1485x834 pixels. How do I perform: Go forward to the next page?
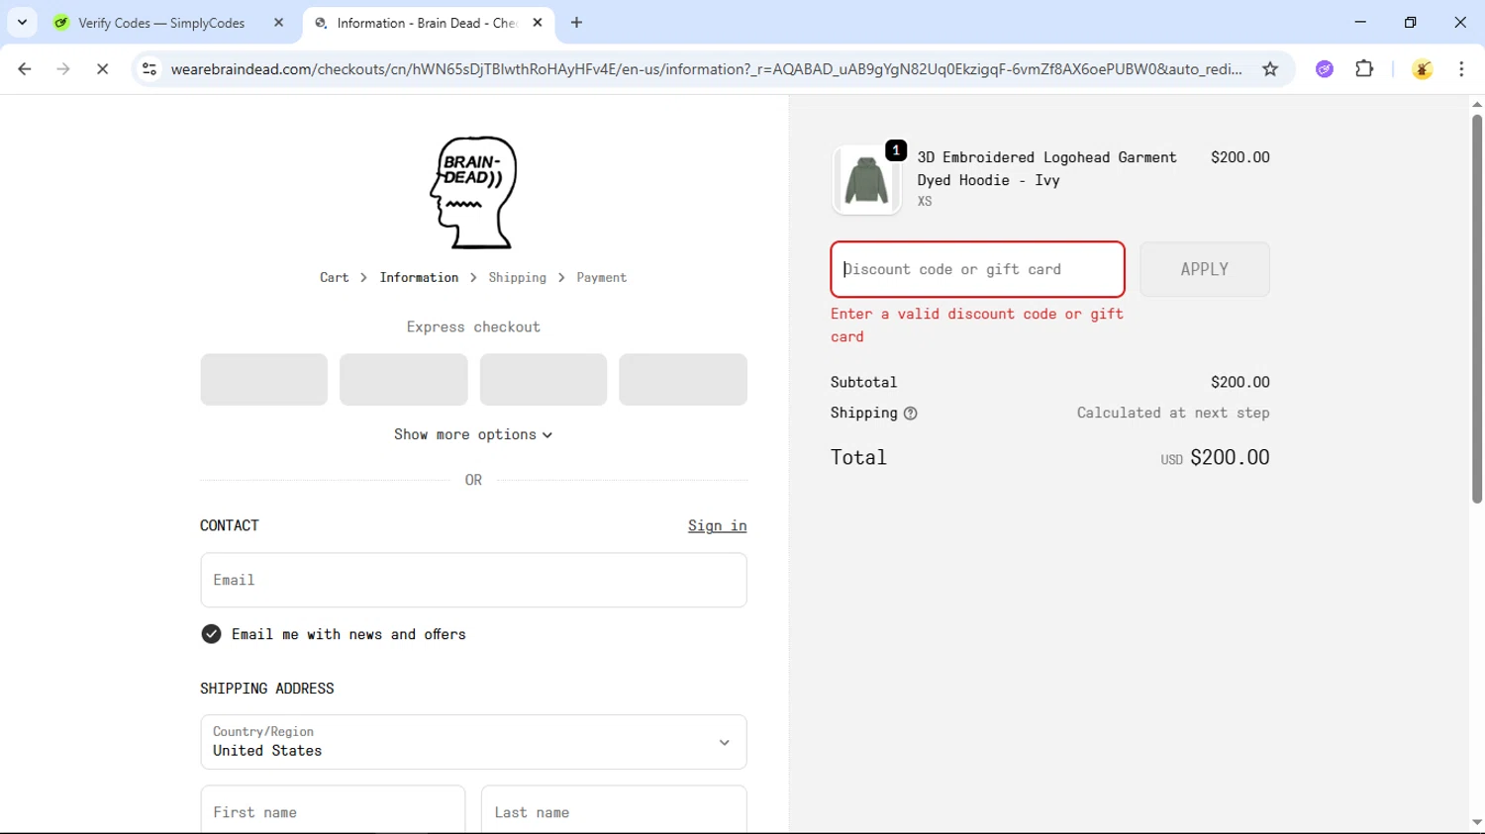point(63,69)
